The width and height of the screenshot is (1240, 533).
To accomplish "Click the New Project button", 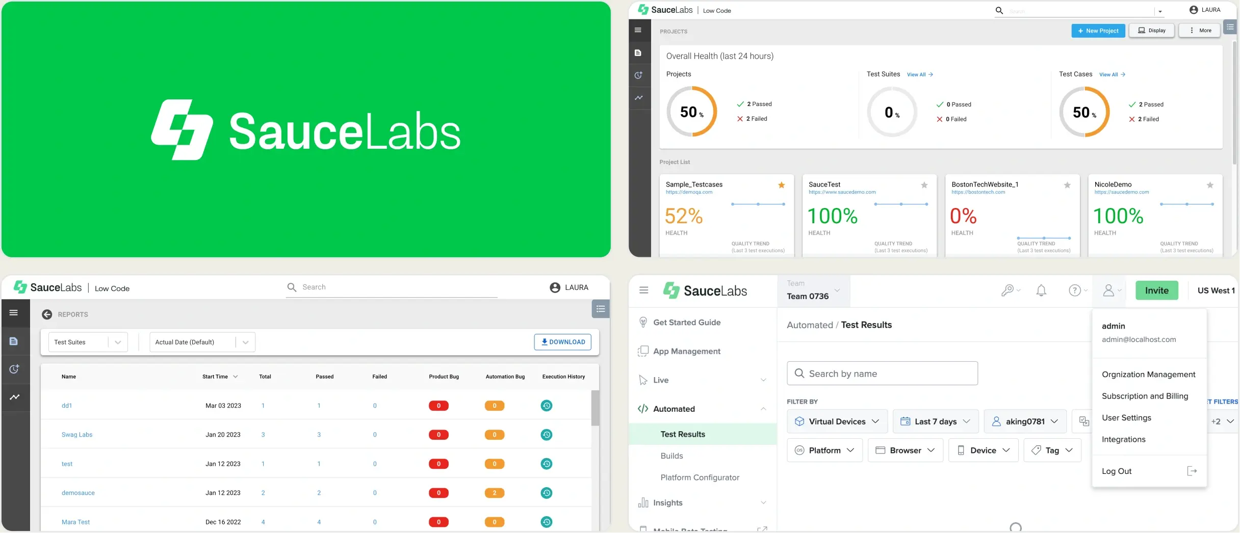I will tap(1098, 31).
